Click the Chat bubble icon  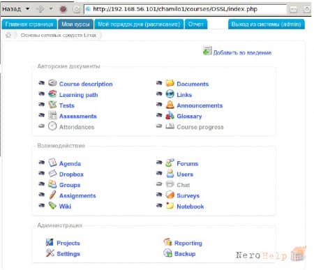(170, 184)
